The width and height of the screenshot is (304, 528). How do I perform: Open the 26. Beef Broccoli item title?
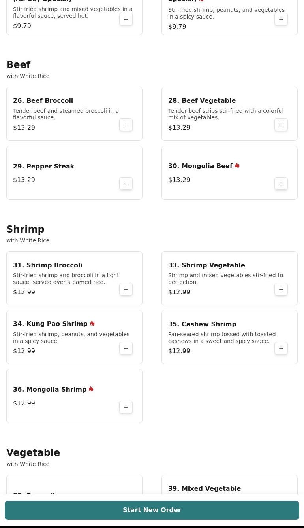point(43,100)
